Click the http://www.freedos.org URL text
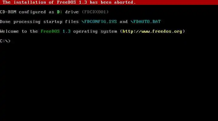 [x=152, y=31]
